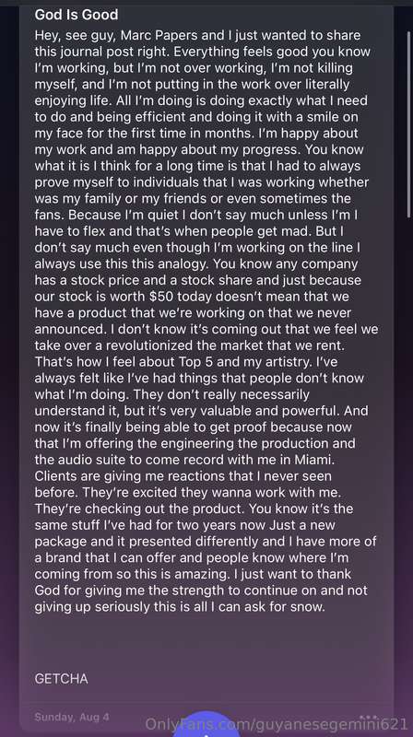The image size is (413, 737).
Task: Click the line starting "understand it, but it's very valuable"
Action: click(x=201, y=411)
